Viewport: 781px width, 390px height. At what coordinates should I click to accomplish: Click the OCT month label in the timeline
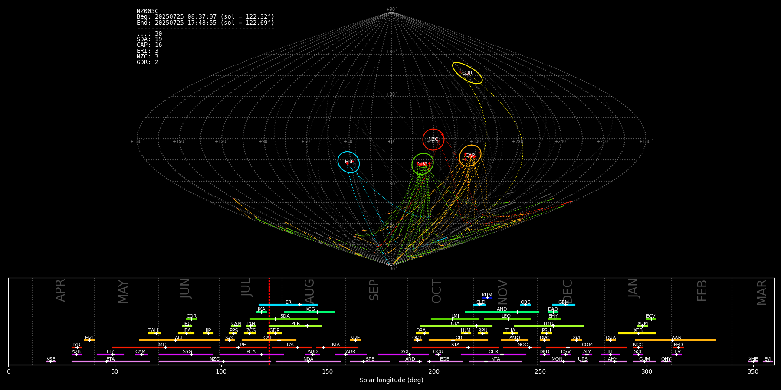pos(437,291)
